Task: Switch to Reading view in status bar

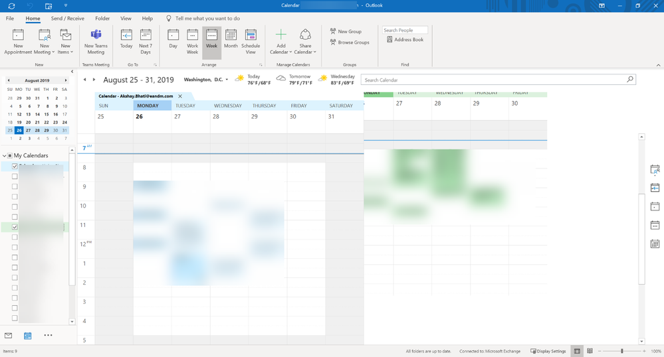Action: pos(590,351)
